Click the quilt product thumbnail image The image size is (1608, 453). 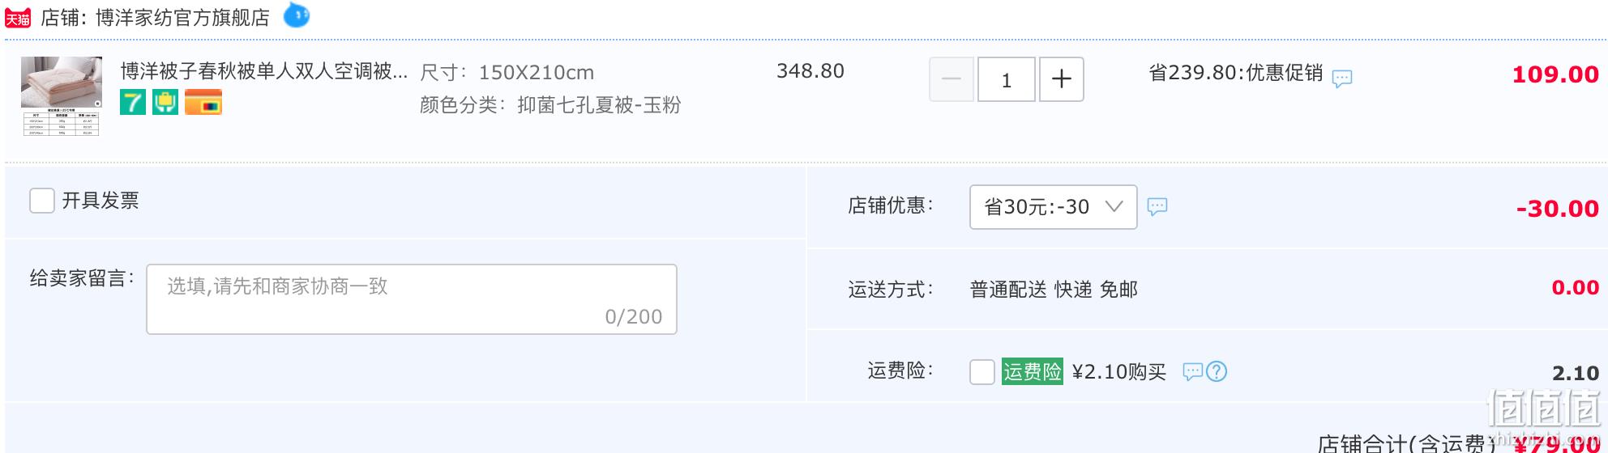(x=62, y=95)
